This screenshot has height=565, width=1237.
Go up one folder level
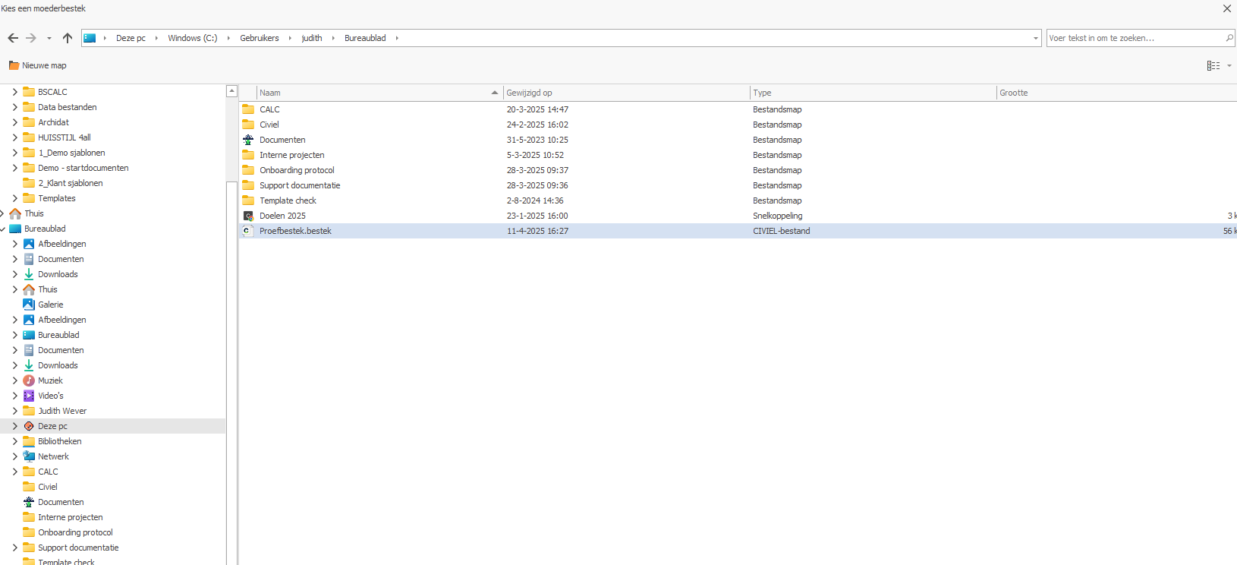click(68, 38)
